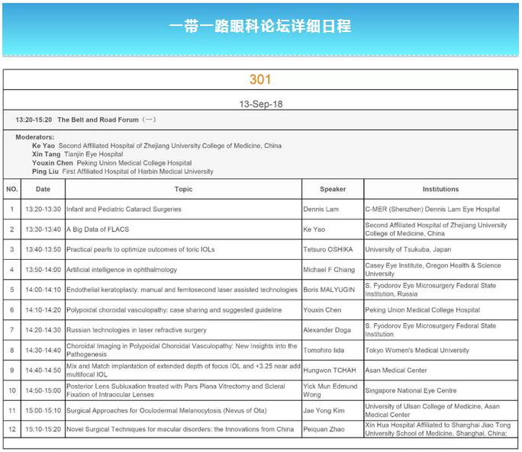
Task: Click the Topic column header
Action: [183, 189]
